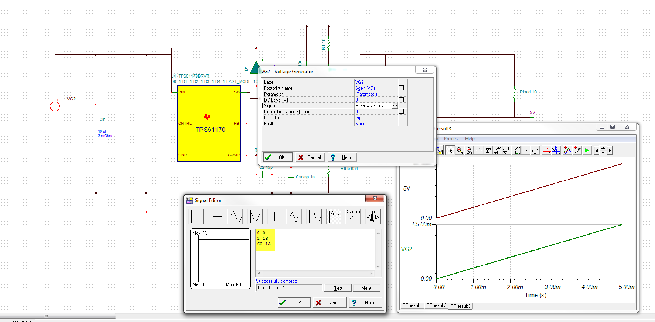The height and width of the screenshot is (322, 655).
Task: Click the Fault value None
Action: coord(360,124)
